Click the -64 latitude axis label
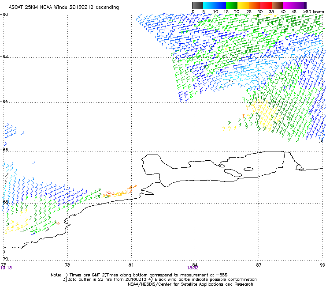This screenshot has width=326, height=287. pos(4,102)
